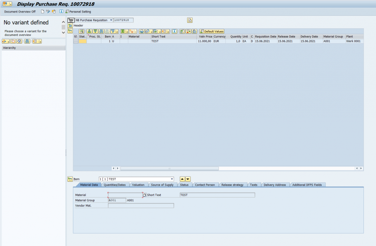The image size is (376, 246).
Task: Click the horizontal scrollbar of the item grid
Action: [170, 168]
